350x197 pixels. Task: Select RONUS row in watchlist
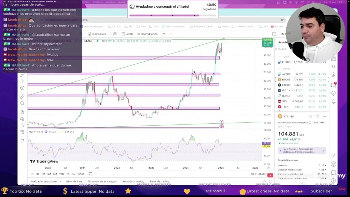pyautogui.click(x=302, y=96)
